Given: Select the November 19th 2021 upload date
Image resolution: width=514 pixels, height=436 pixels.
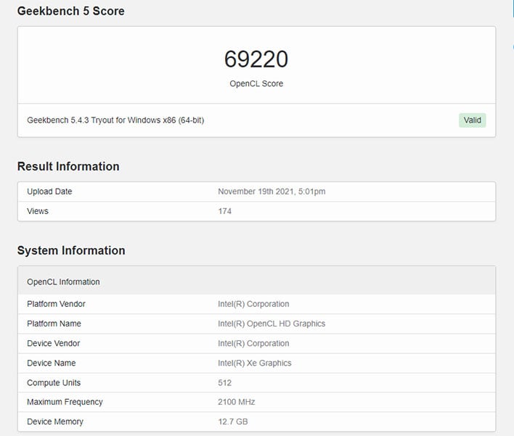Looking at the screenshot, I should coord(272,192).
